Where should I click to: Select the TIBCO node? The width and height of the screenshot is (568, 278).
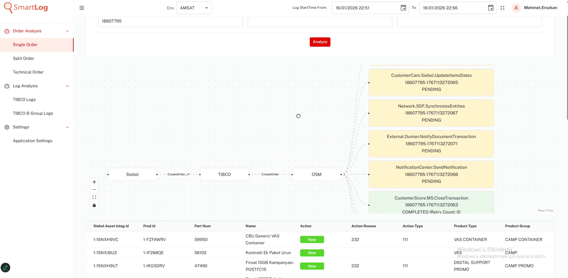[224, 175]
